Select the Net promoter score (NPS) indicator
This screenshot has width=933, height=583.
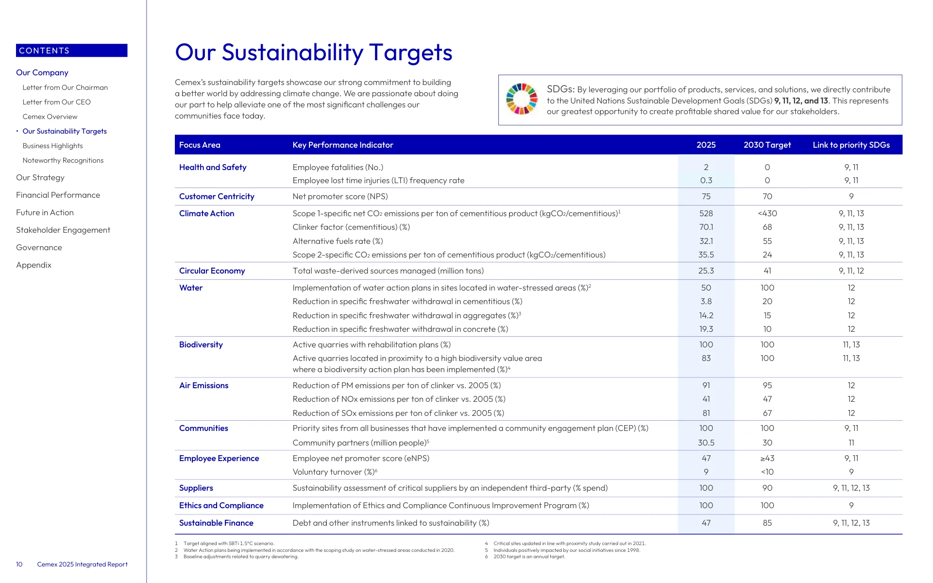point(340,196)
